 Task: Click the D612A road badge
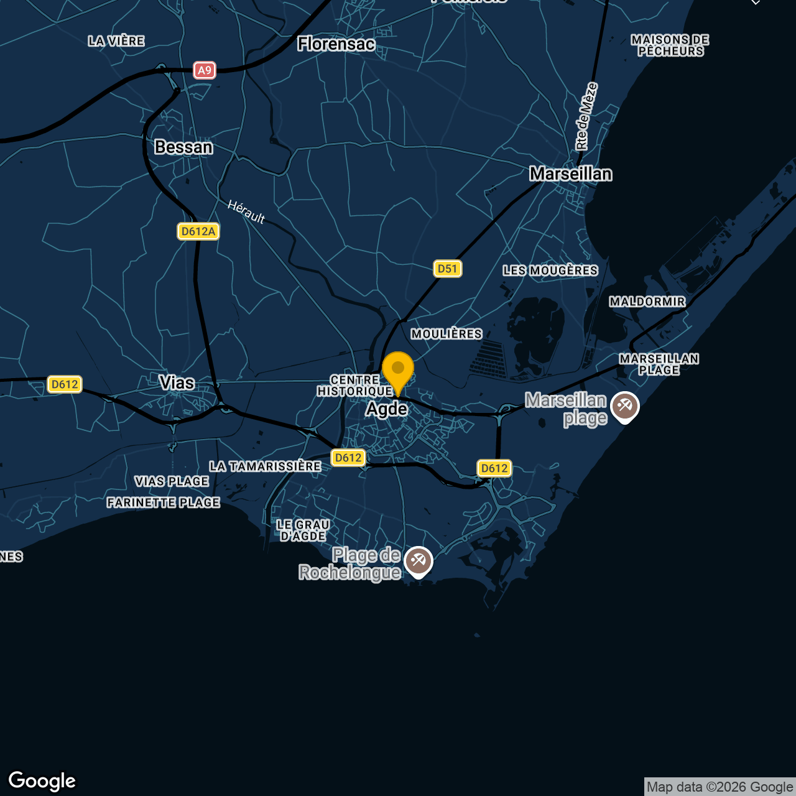197,231
